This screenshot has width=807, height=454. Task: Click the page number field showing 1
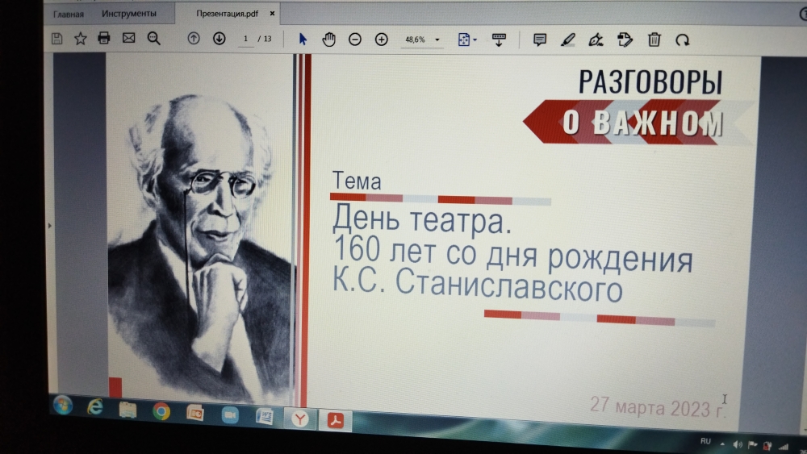click(246, 39)
